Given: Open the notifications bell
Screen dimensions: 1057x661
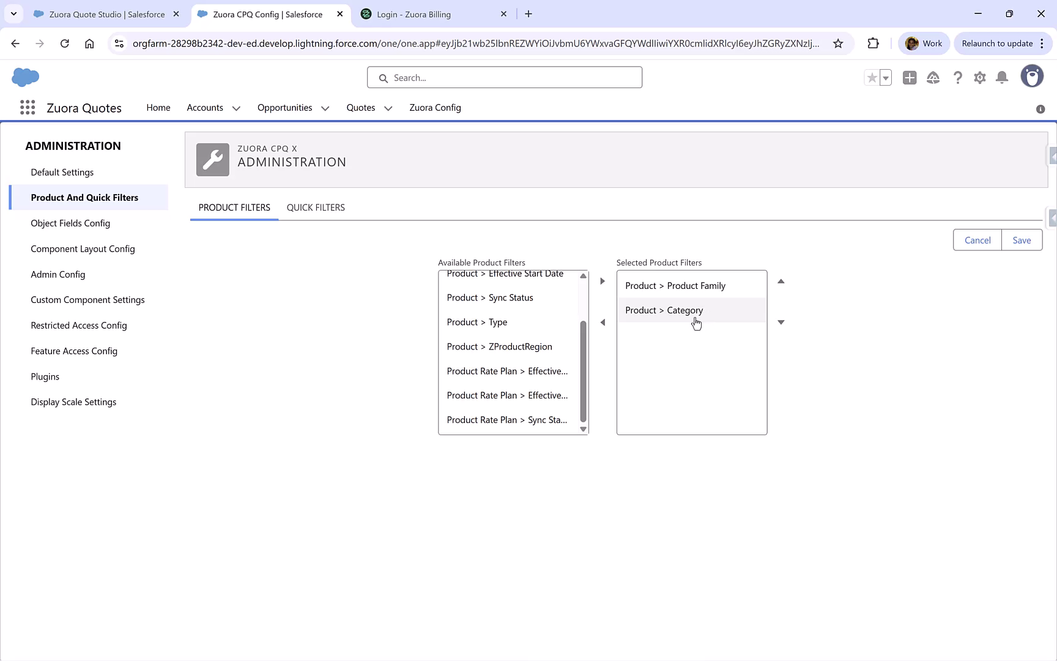Looking at the screenshot, I should pyautogui.click(x=1001, y=78).
